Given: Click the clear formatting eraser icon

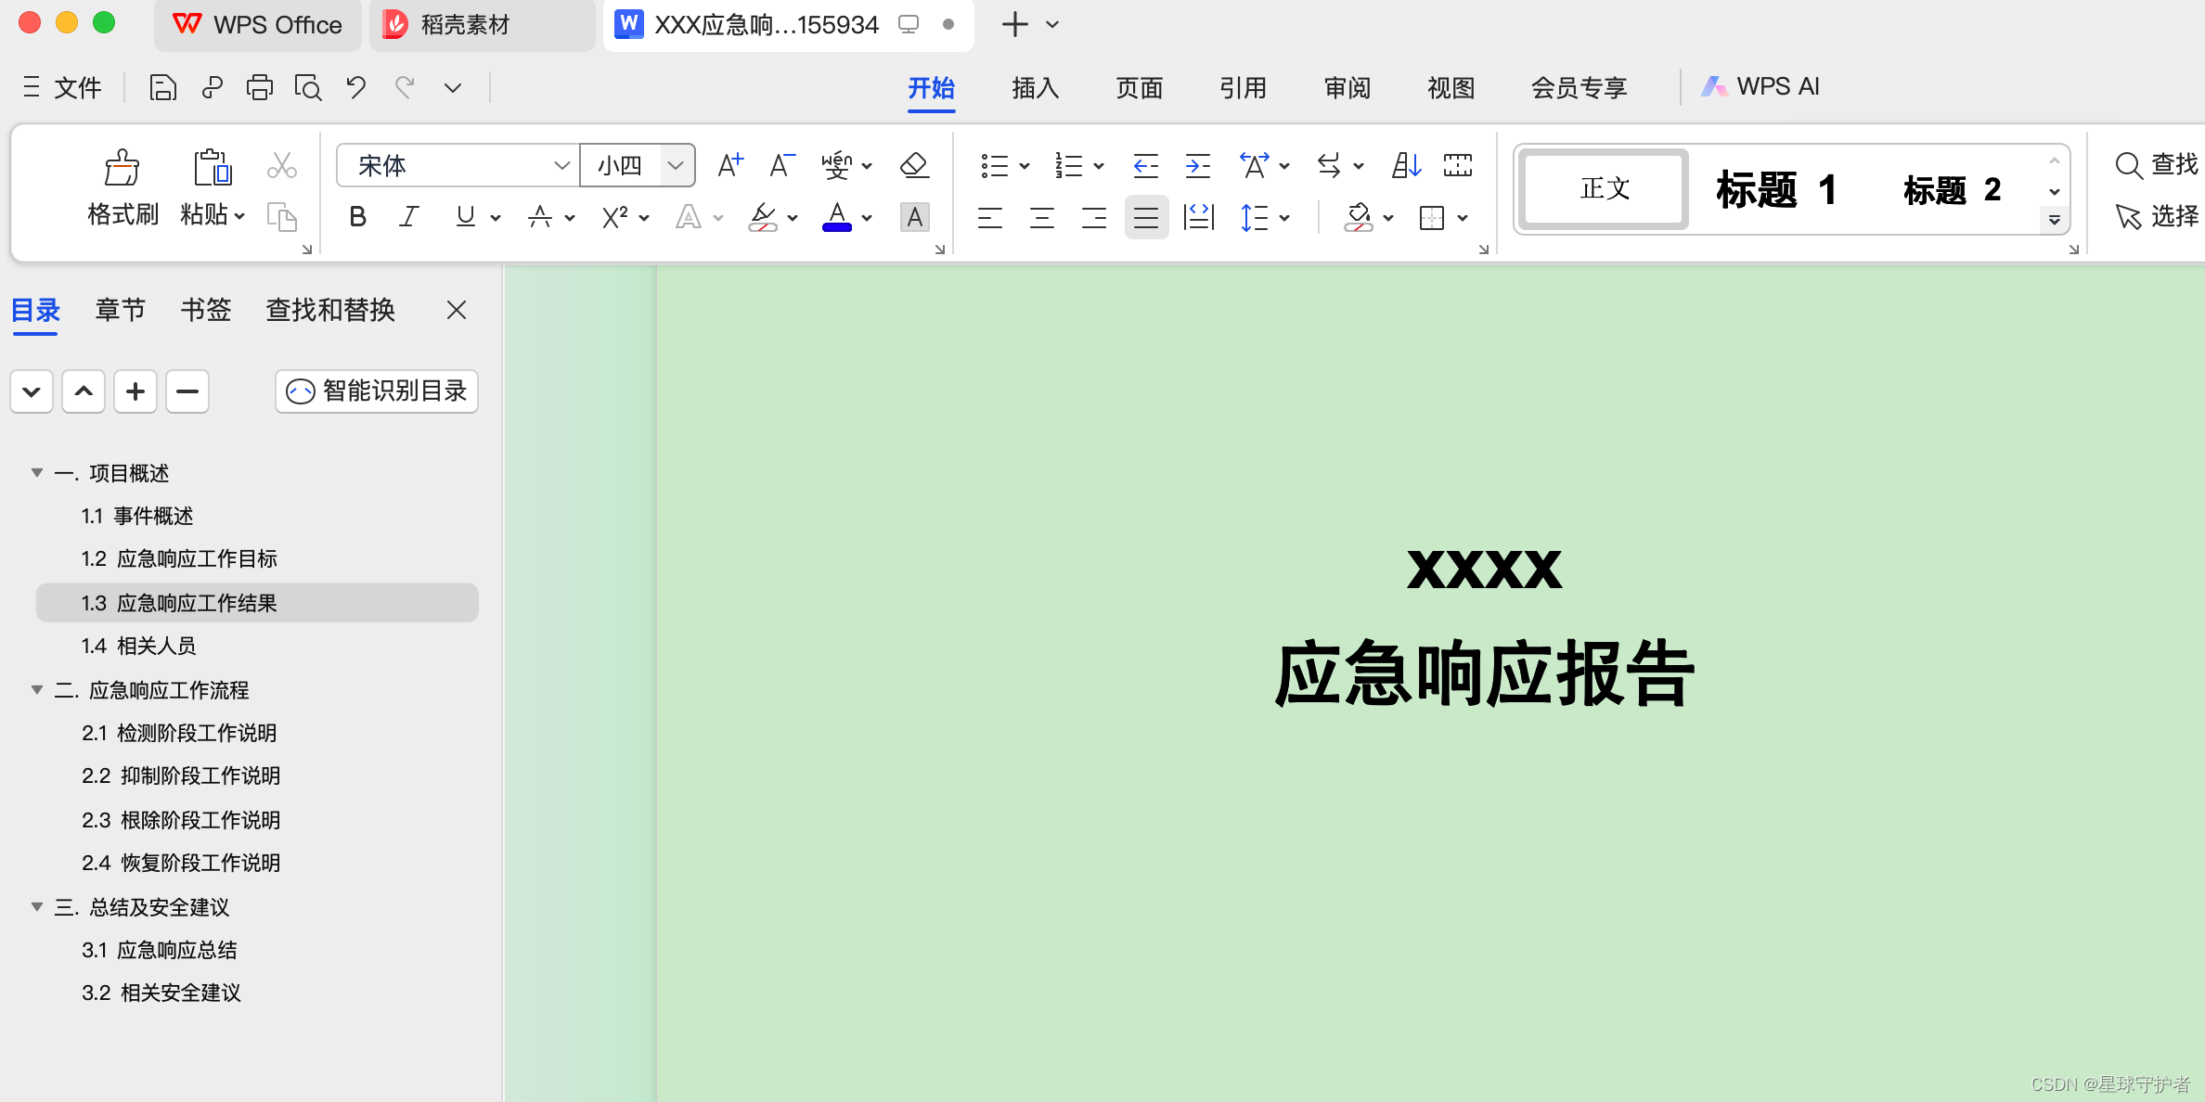Looking at the screenshot, I should click(x=914, y=166).
